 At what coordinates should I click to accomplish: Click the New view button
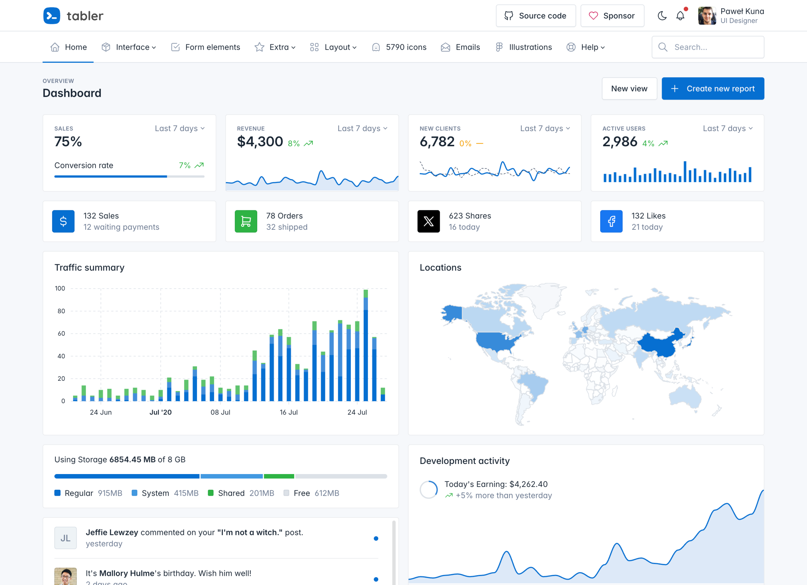[x=629, y=89]
